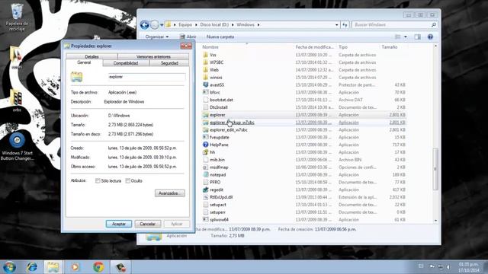Expand the Windows breadcrumb arrow
This screenshot has width=488, height=274.
click(258, 25)
